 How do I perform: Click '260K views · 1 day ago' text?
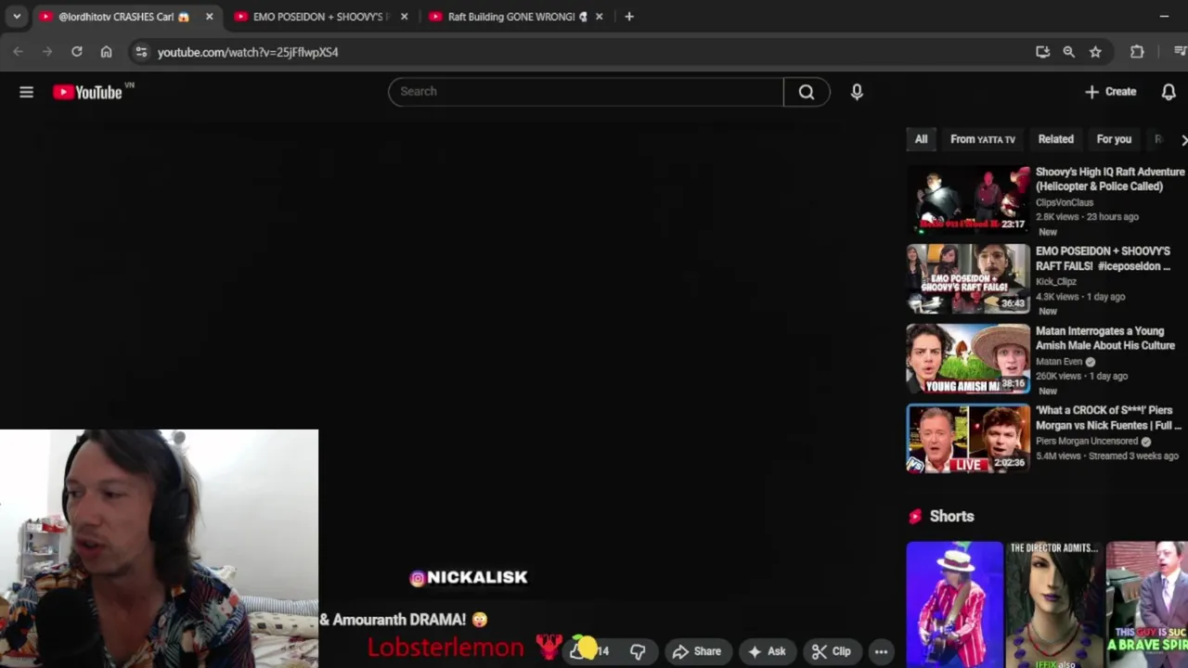tap(1081, 377)
